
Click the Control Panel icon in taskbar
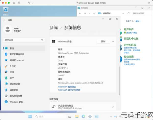pyautogui.click(x=96, y=116)
